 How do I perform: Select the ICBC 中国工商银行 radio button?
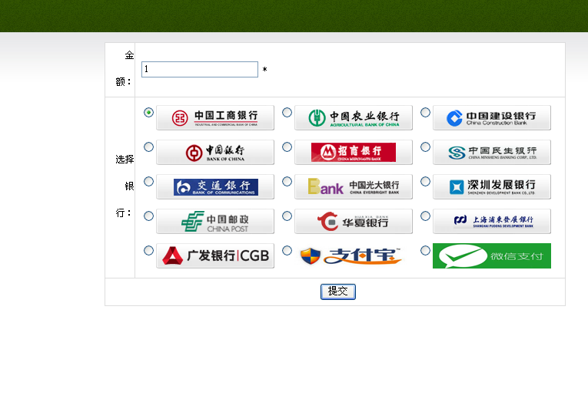148,112
